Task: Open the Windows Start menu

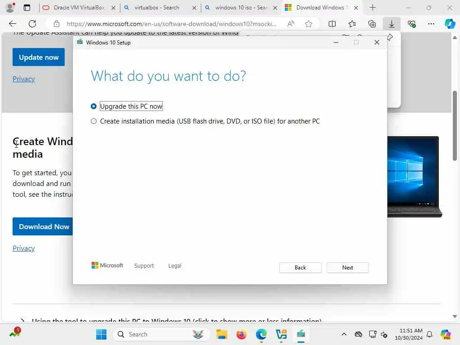Action: pyautogui.click(x=101, y=334)
